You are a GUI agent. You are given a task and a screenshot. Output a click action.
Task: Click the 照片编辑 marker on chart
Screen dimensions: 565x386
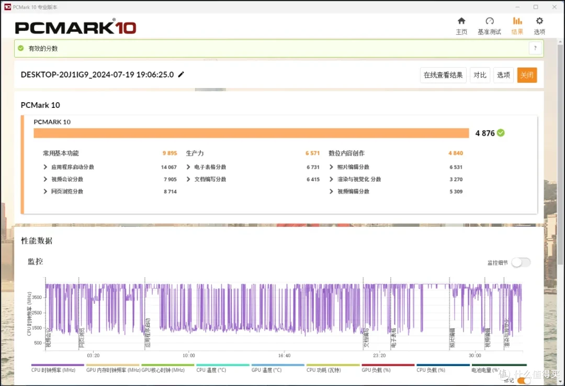[453, 338]
